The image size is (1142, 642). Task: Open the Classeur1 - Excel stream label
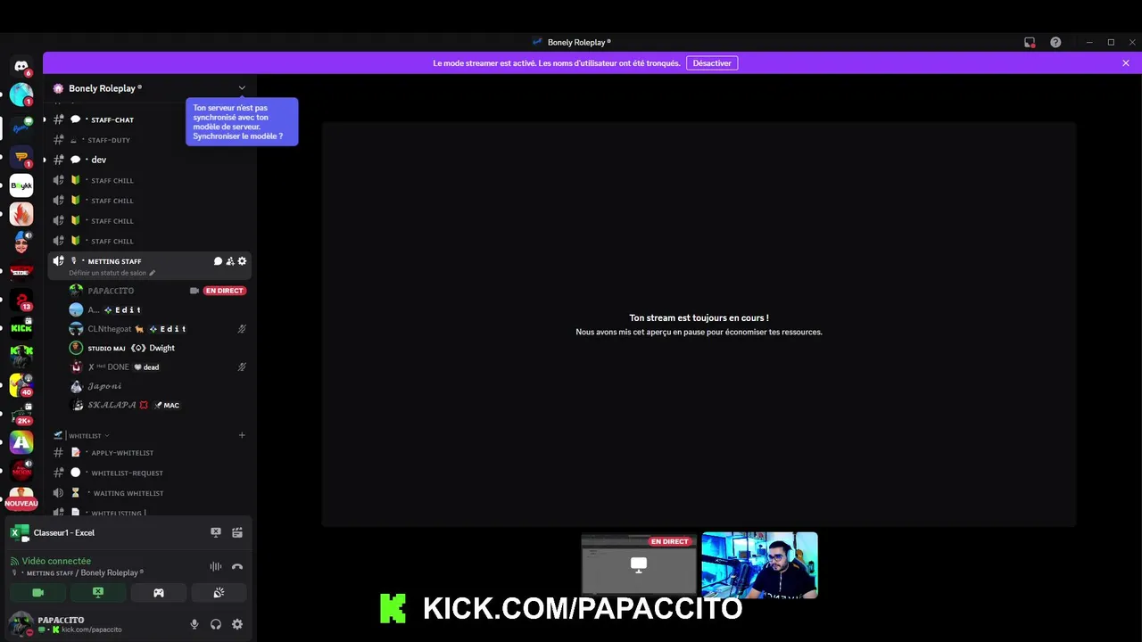pyautogui.click(x=63, y=532)
